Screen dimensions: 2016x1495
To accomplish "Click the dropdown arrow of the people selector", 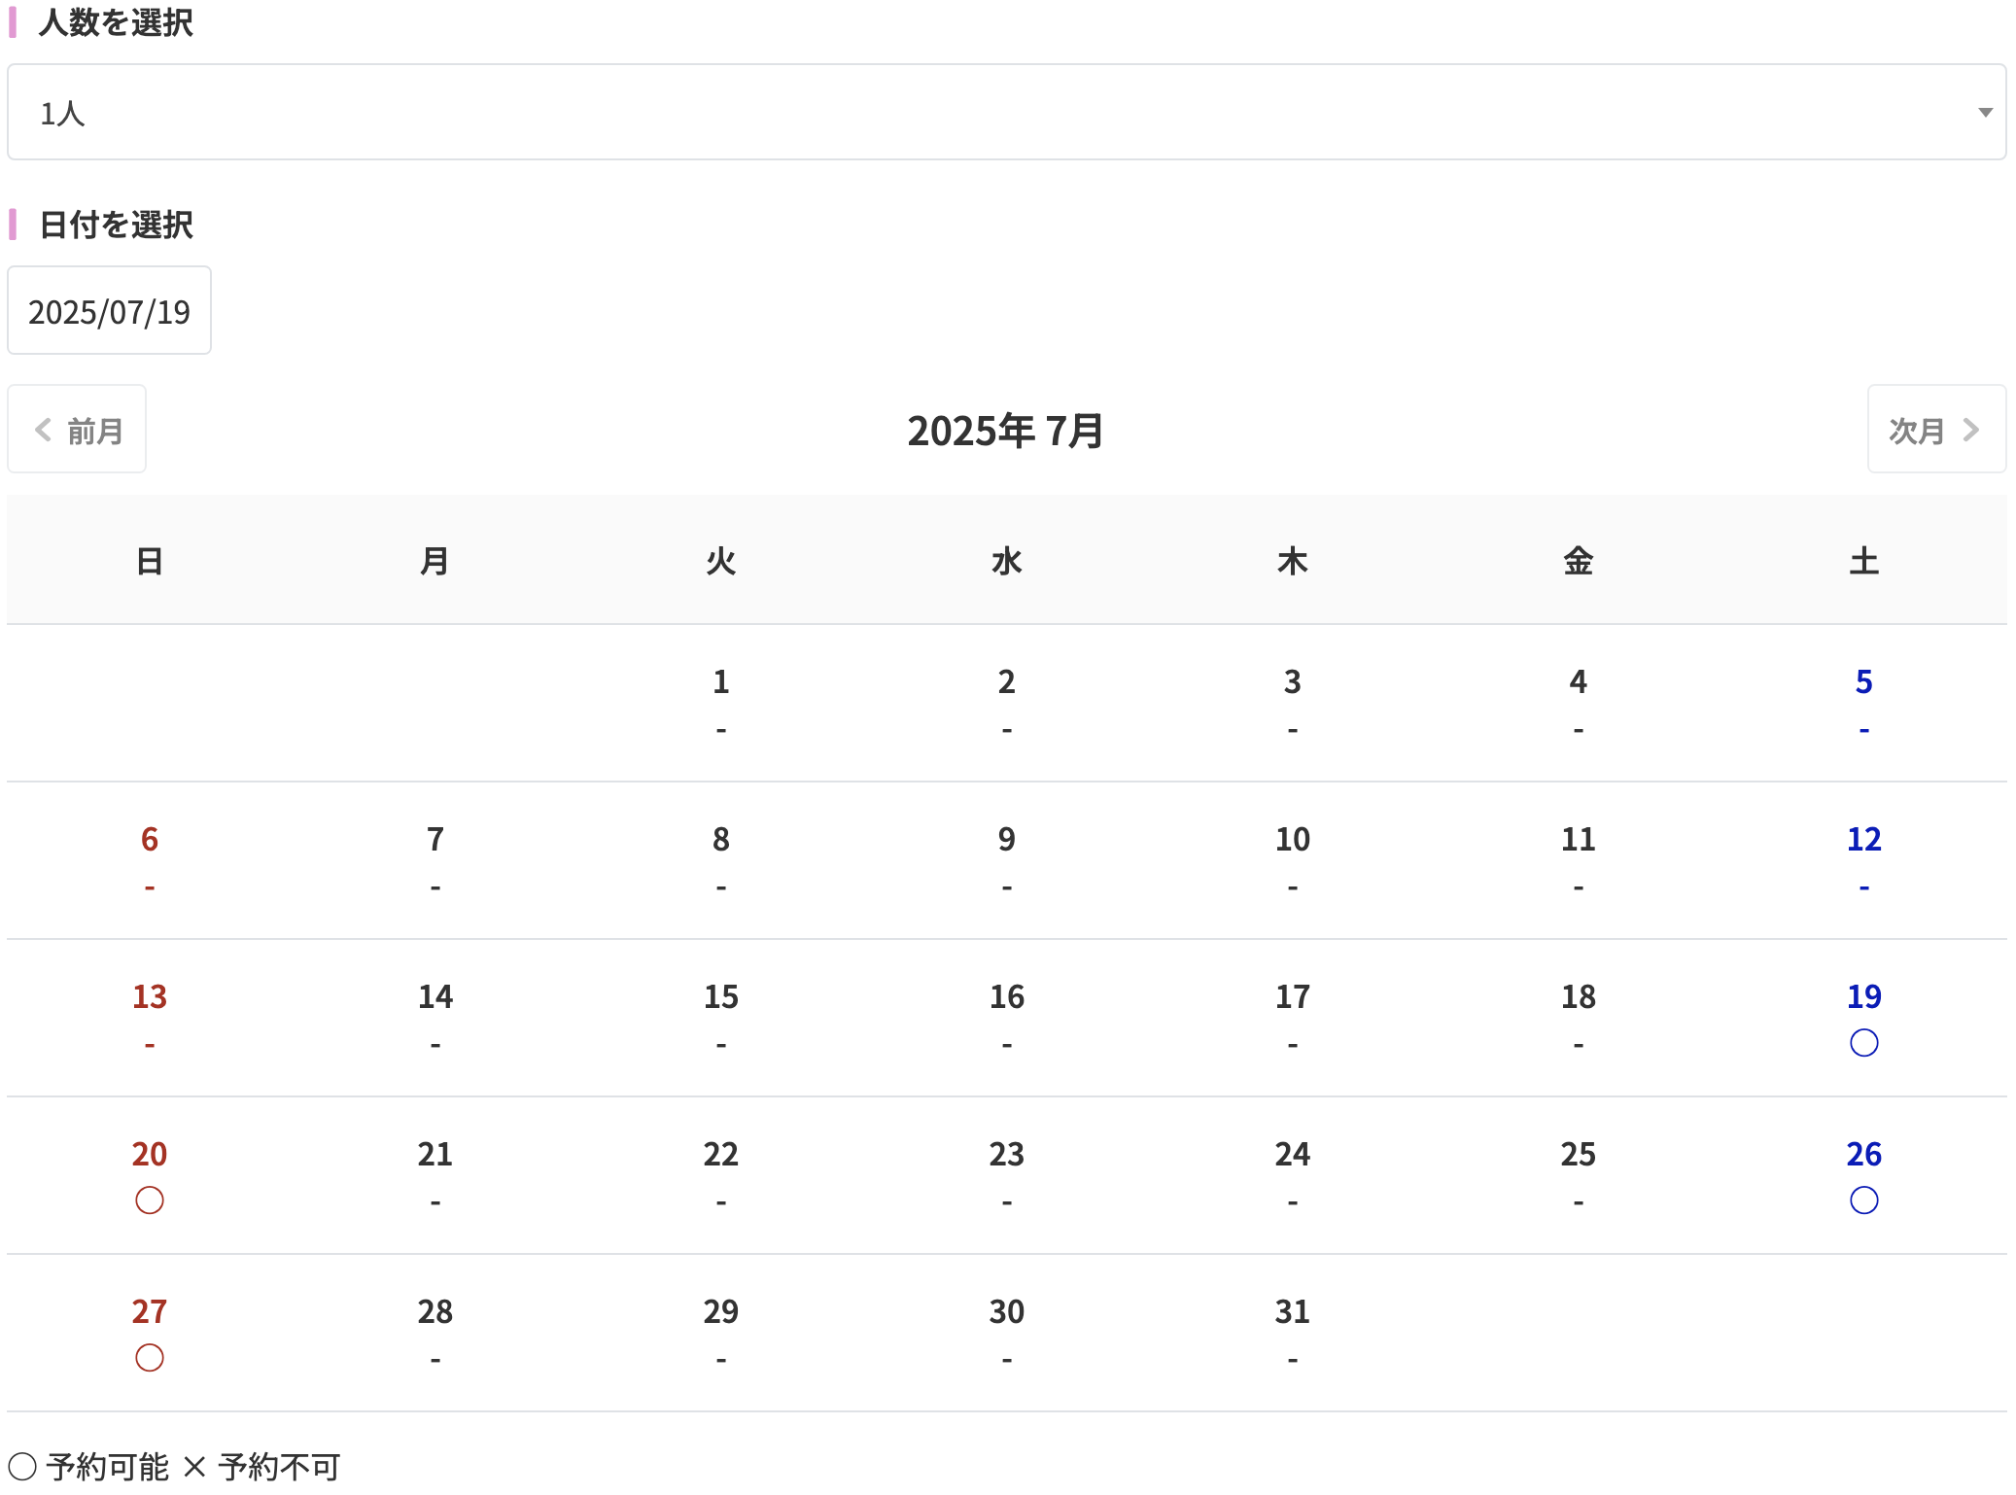I will tap(1985, 113).
